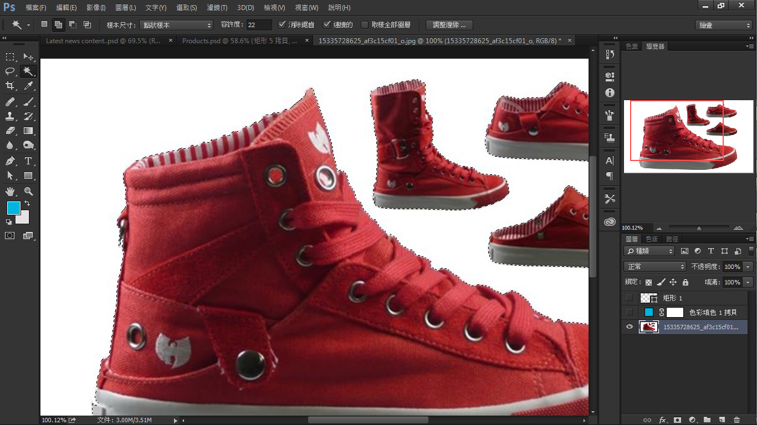757x425 pixels.
Task: Select the Hand tool
Action: click(10, 191)
